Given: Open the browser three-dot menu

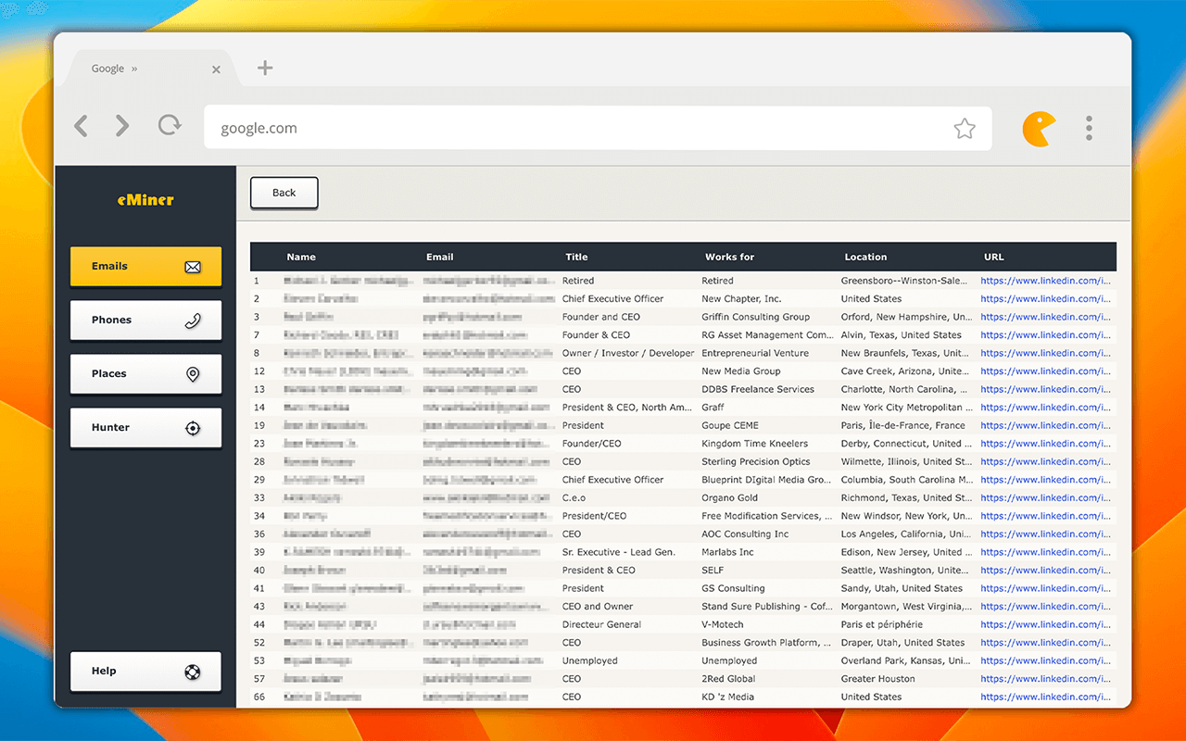Looking at the screenshot, I should point(1090,128).
